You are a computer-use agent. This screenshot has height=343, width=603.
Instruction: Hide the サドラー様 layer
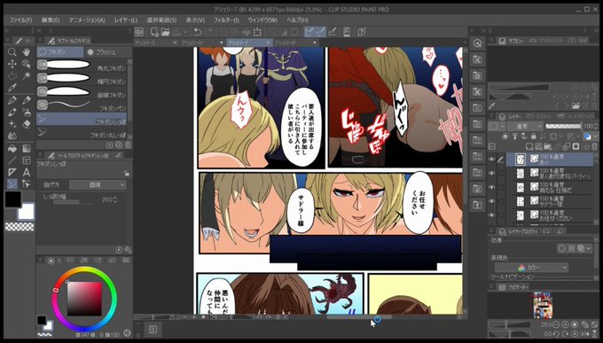tap(491, 201)
